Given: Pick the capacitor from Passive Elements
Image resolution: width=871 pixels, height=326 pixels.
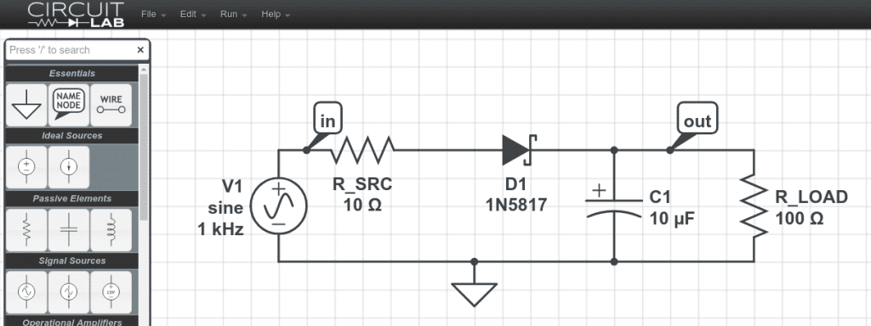Looking at the screenshot, I should [x=69, y=229].
